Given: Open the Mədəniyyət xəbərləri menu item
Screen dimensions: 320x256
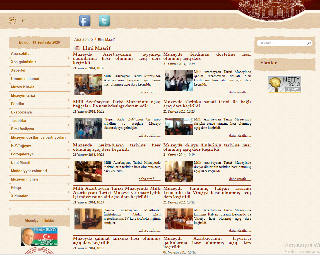Looking at the screenshot, I should tap(29, 171).
